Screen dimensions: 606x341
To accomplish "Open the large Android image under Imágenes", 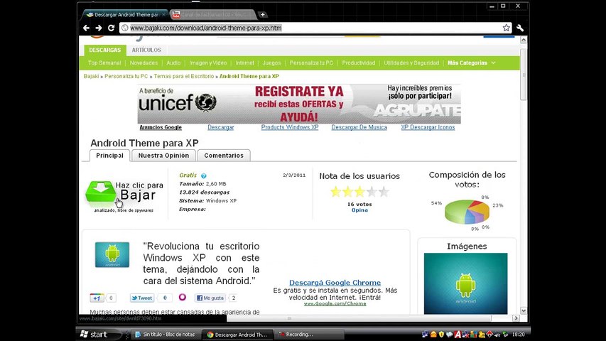I will (466, 283).
